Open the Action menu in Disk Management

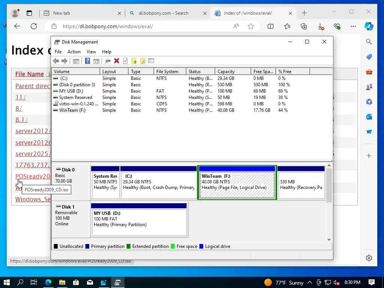(74, 52)
